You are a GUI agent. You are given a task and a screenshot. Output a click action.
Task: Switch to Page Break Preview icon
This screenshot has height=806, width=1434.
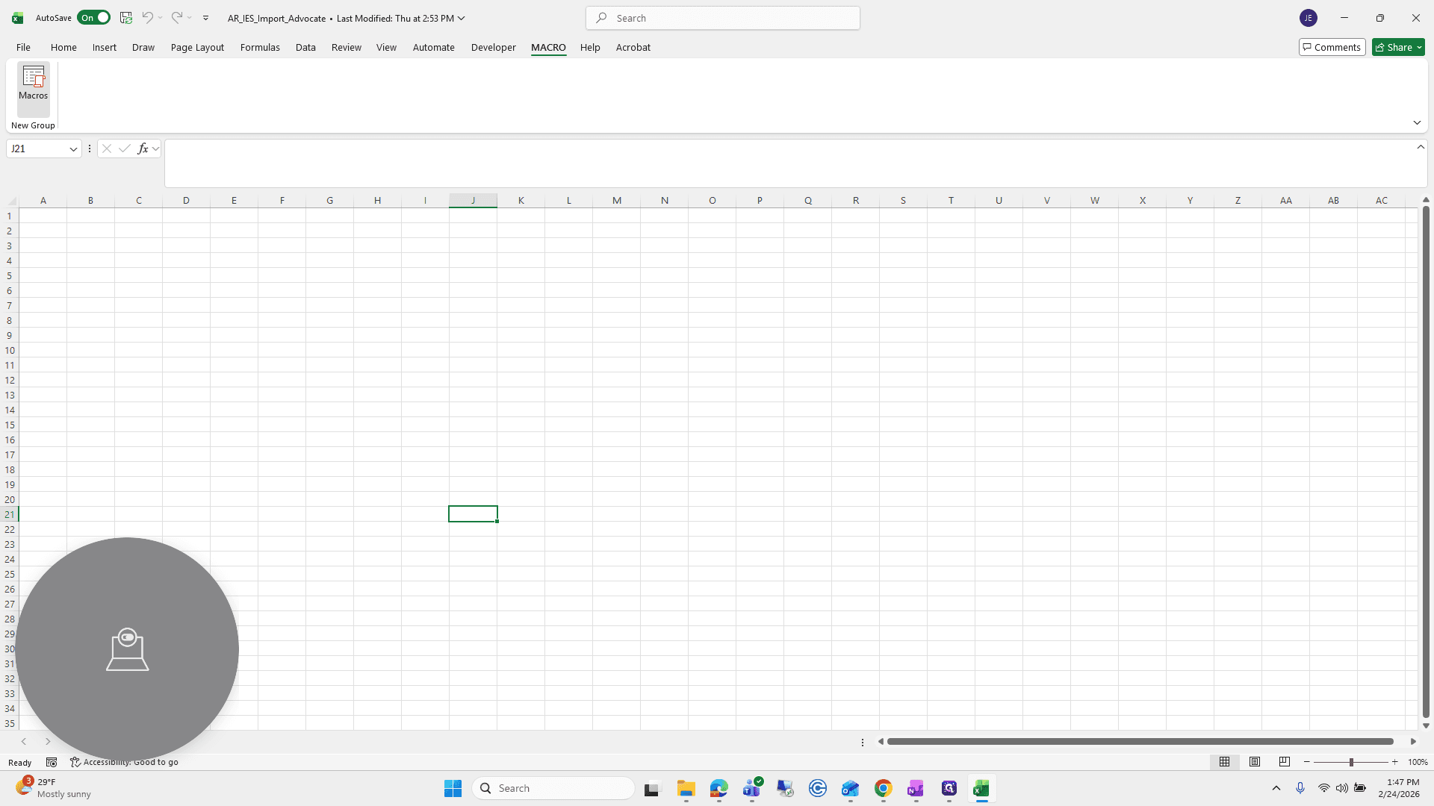point(1284,762)
